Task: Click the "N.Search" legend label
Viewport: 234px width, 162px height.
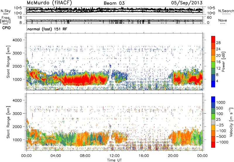Action: [x=226, y=11]
